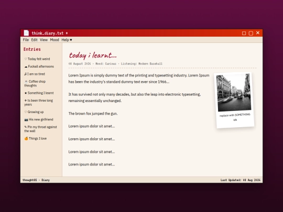Click the date, mood and listening metadata line
Image resolution: width=283 pixels, height=212 pixels.
[x=115, y=64]
